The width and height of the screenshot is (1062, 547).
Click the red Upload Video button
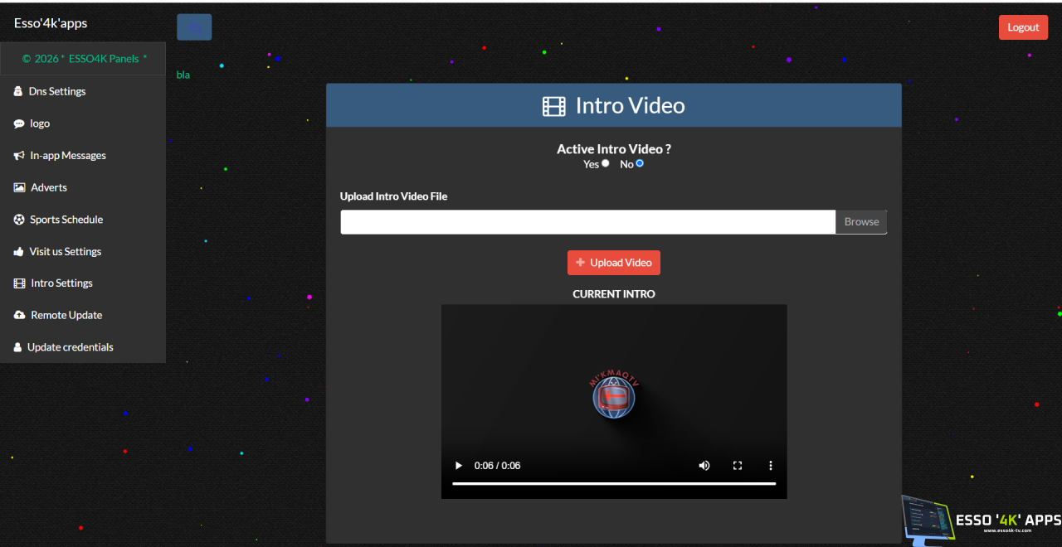point(614,263)
